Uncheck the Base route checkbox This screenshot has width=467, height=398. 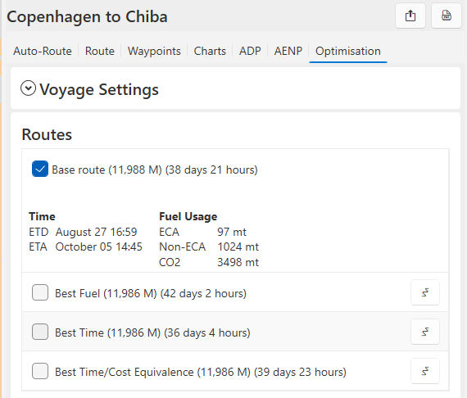[40, 169]
